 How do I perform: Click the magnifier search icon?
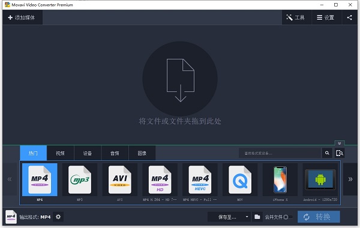pyautogui.click(x=327, y=153)
